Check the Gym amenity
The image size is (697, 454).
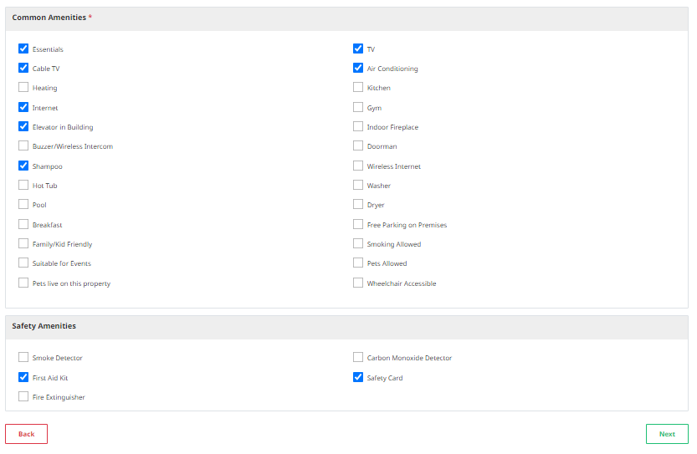pyautogui.click(x=358, y=108)
